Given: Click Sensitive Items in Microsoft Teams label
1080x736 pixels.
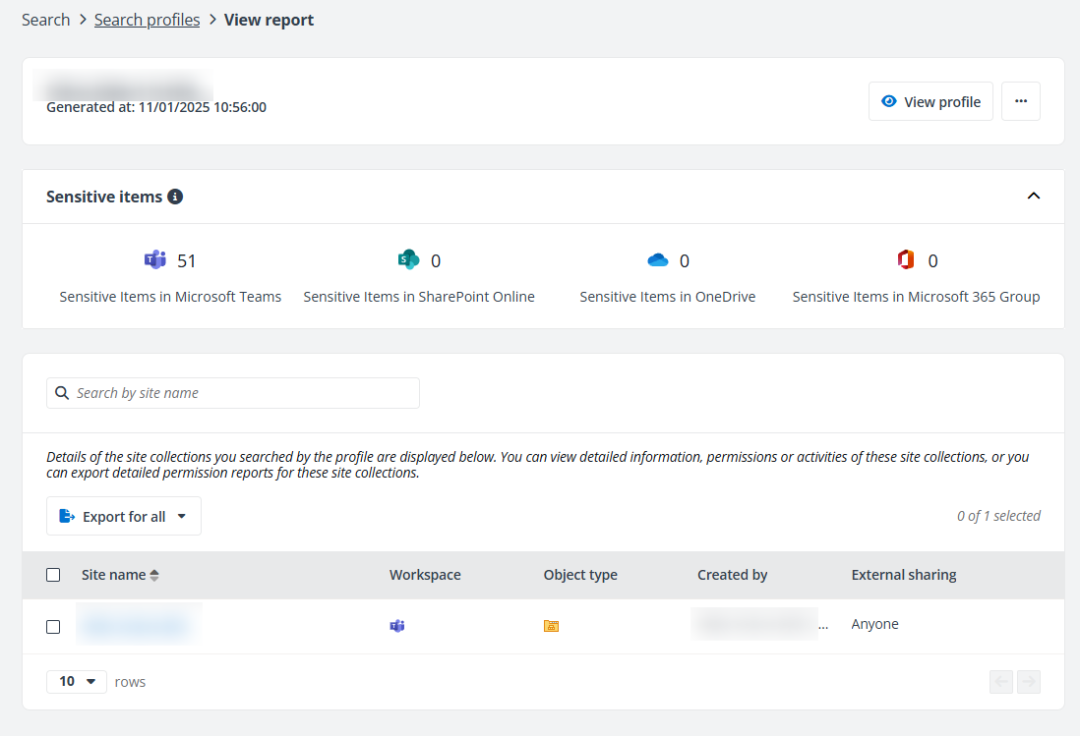Looking at the screenshot, I should [170, 297].
